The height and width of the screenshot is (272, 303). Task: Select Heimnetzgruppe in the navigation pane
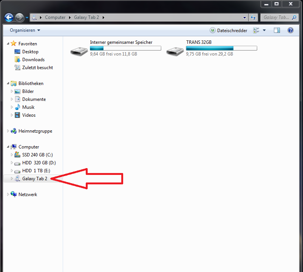(36, 131)
